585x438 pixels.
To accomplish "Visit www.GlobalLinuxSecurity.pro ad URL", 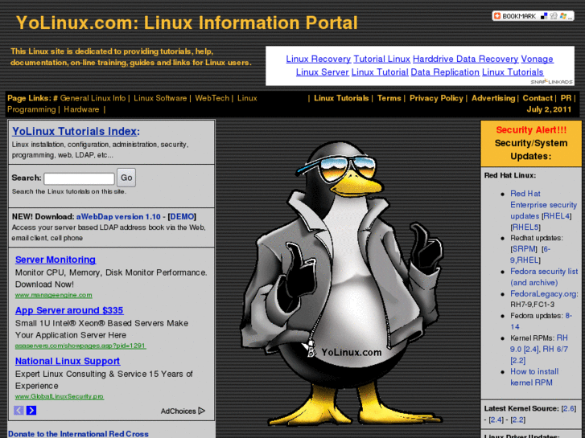I will click(x=60, y=396).
